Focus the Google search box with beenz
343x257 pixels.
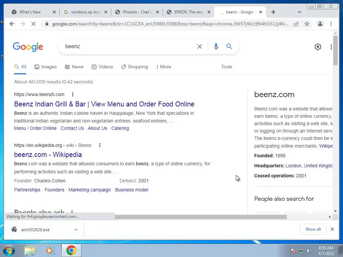coord(129,46)
